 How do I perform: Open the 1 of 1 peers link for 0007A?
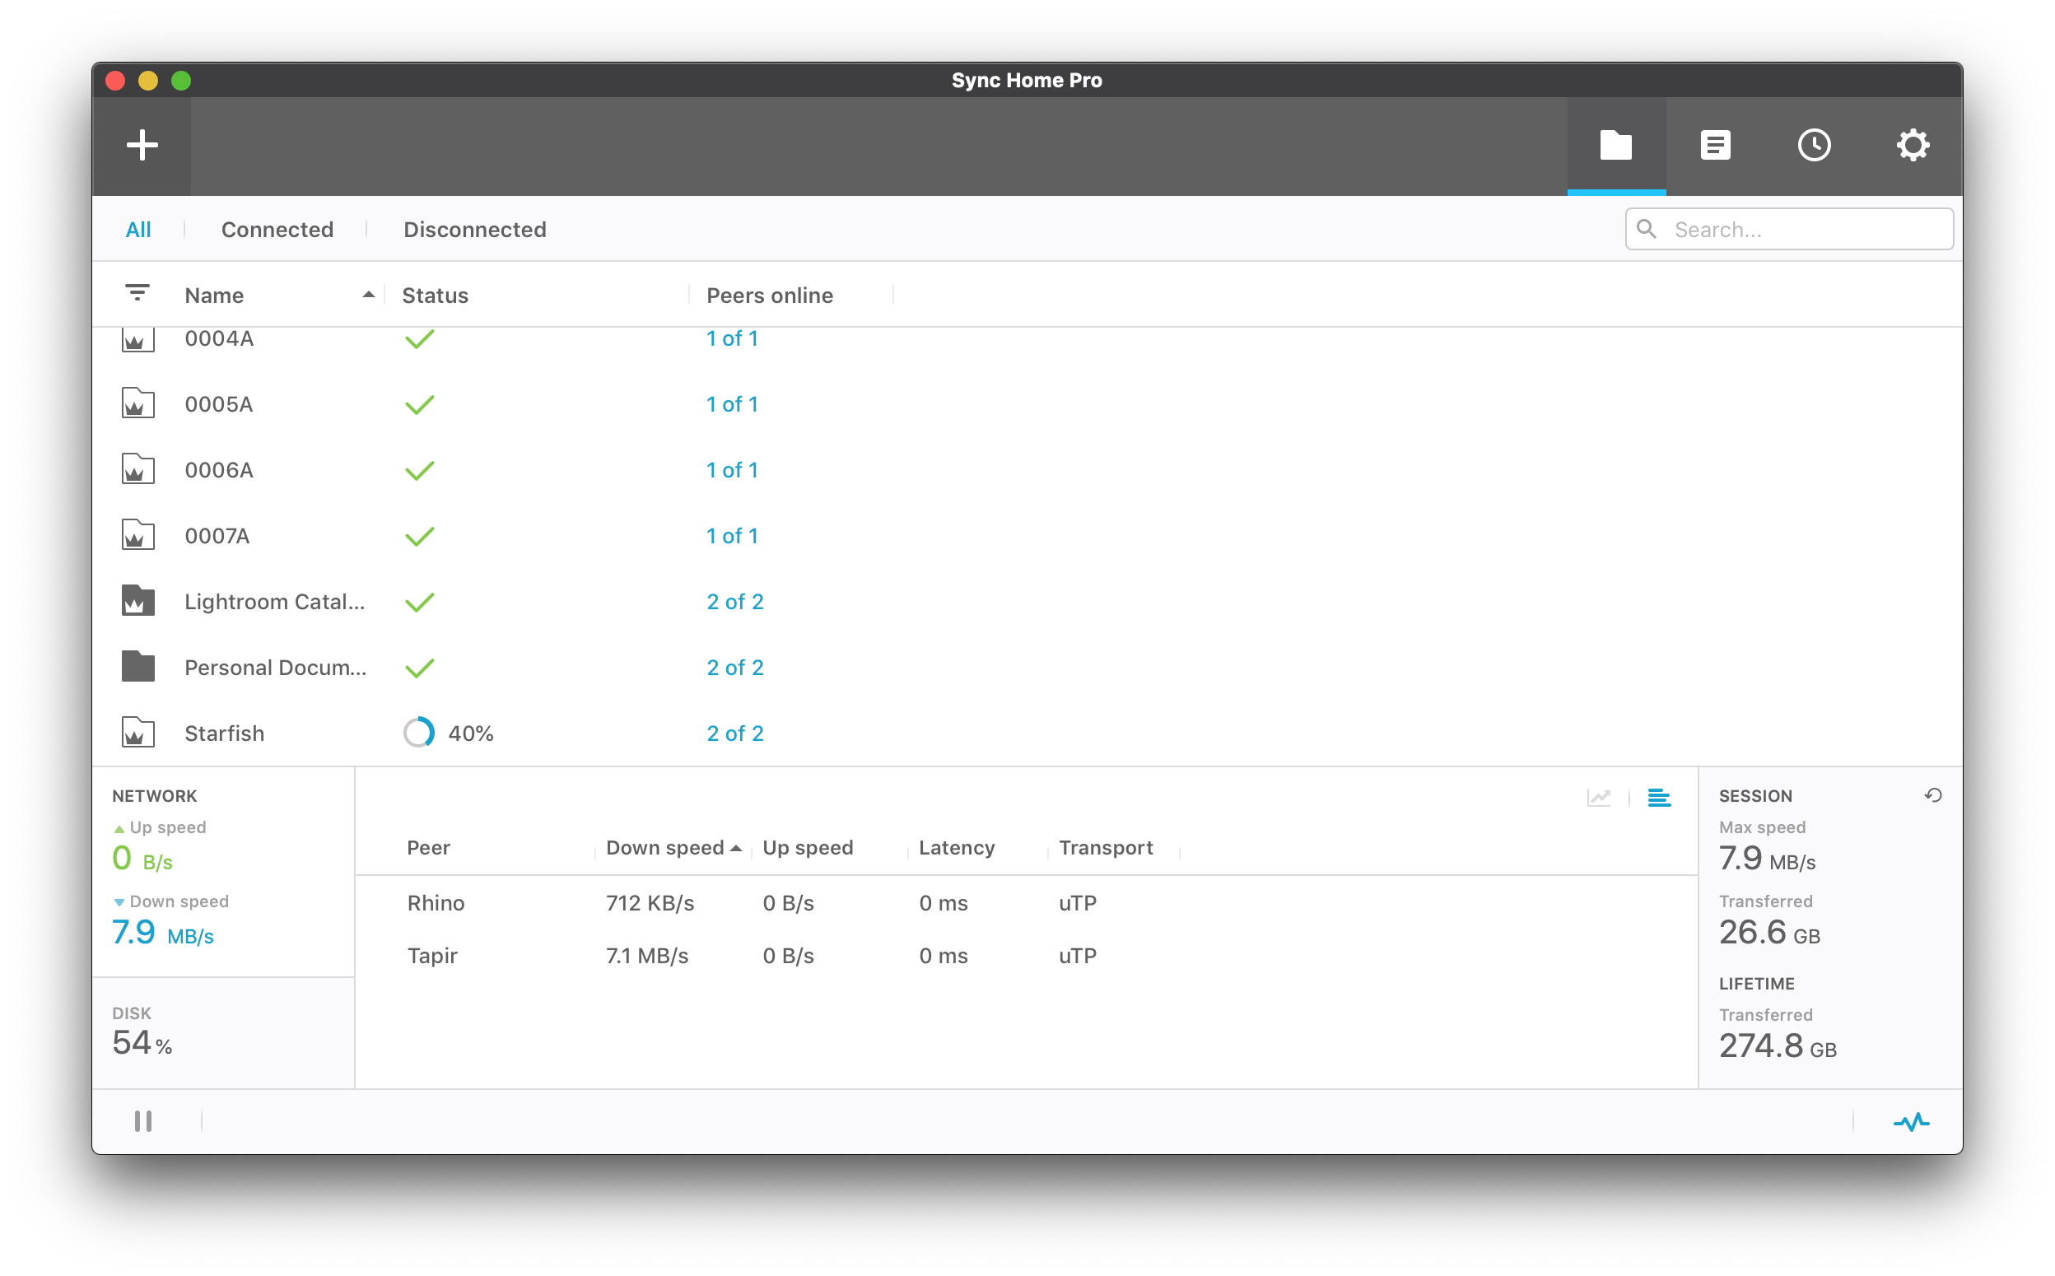(x=733, y=537)
